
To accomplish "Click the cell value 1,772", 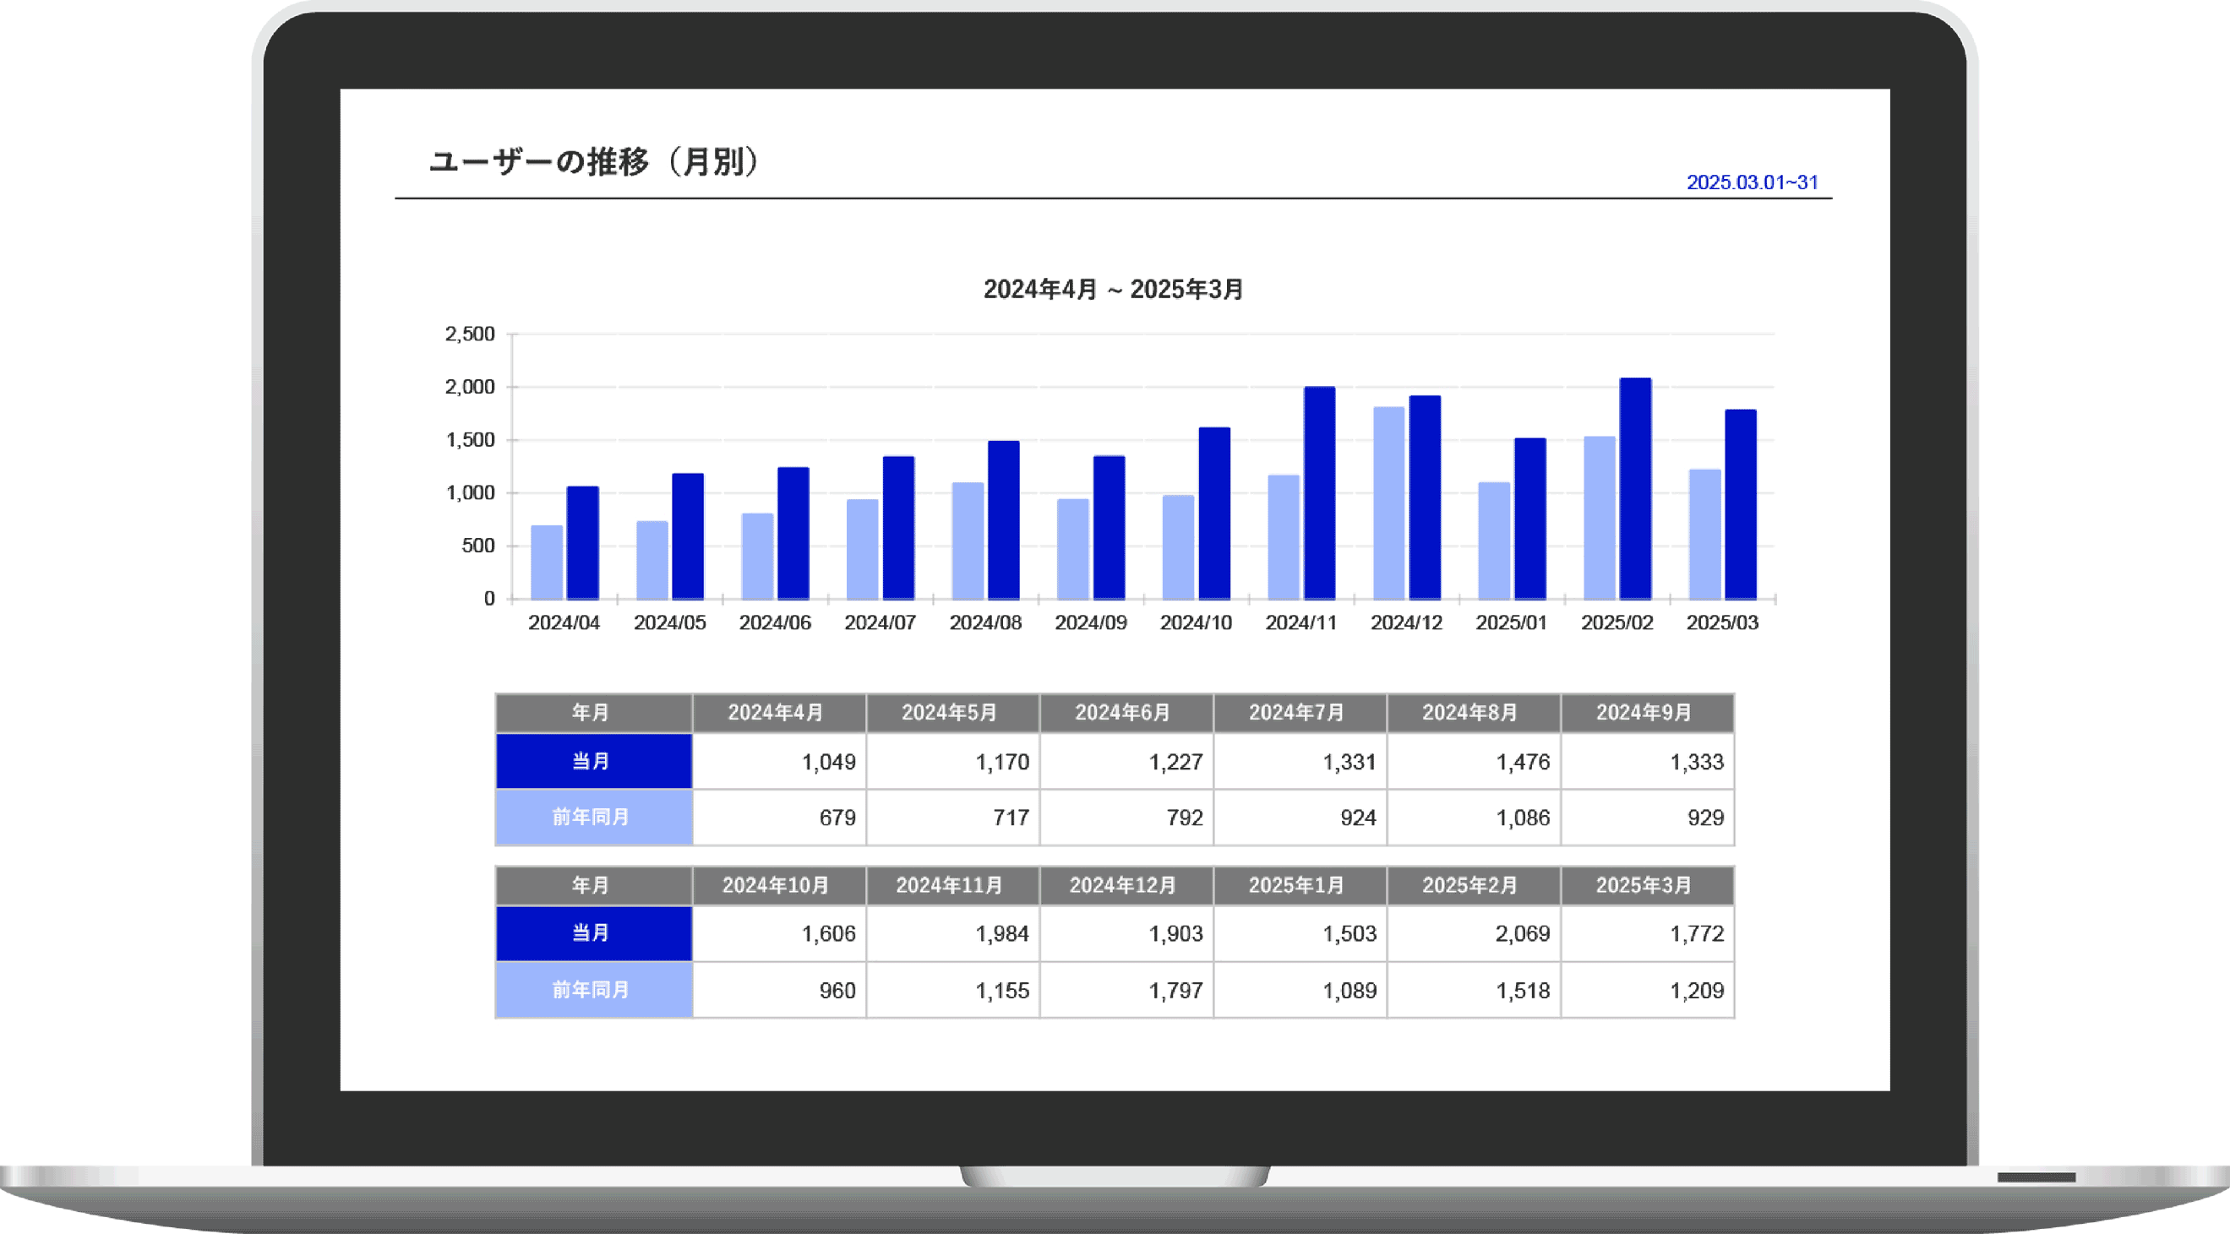I will point(1697,933).
